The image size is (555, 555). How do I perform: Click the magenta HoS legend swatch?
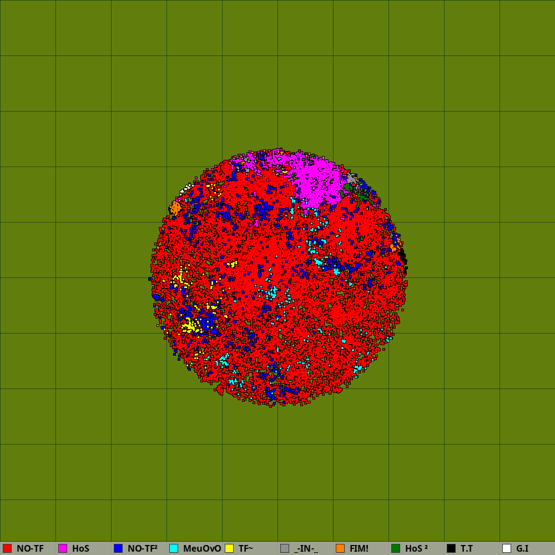pyautogui.click(x=63, y=548)
